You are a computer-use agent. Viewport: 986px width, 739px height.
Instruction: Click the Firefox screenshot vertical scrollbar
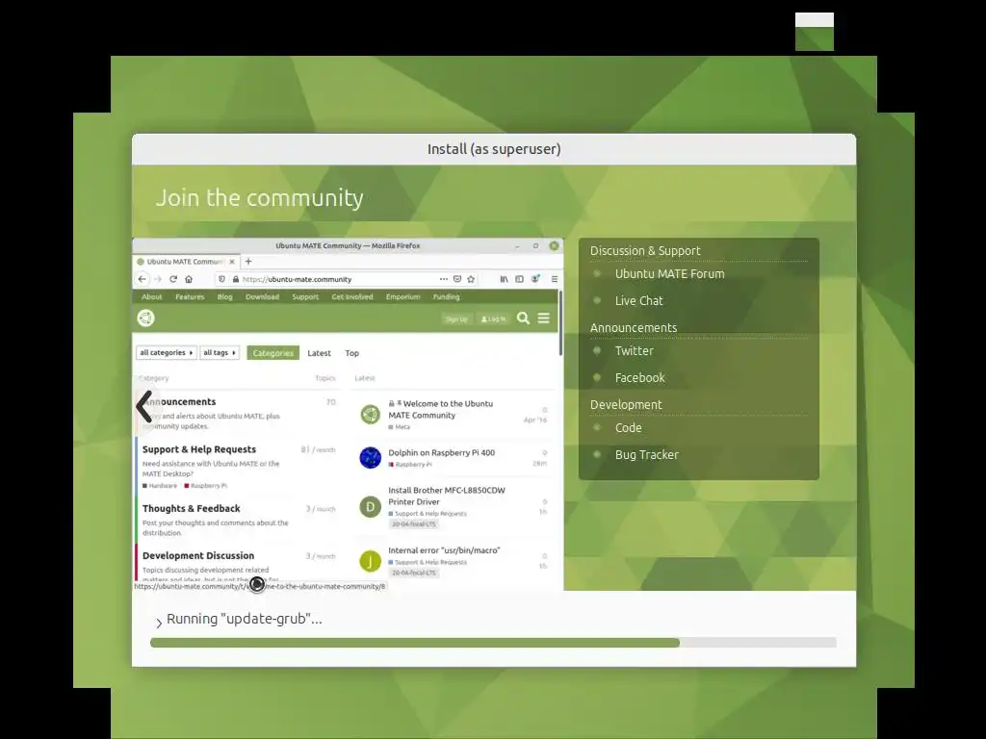tap(559, 323)
